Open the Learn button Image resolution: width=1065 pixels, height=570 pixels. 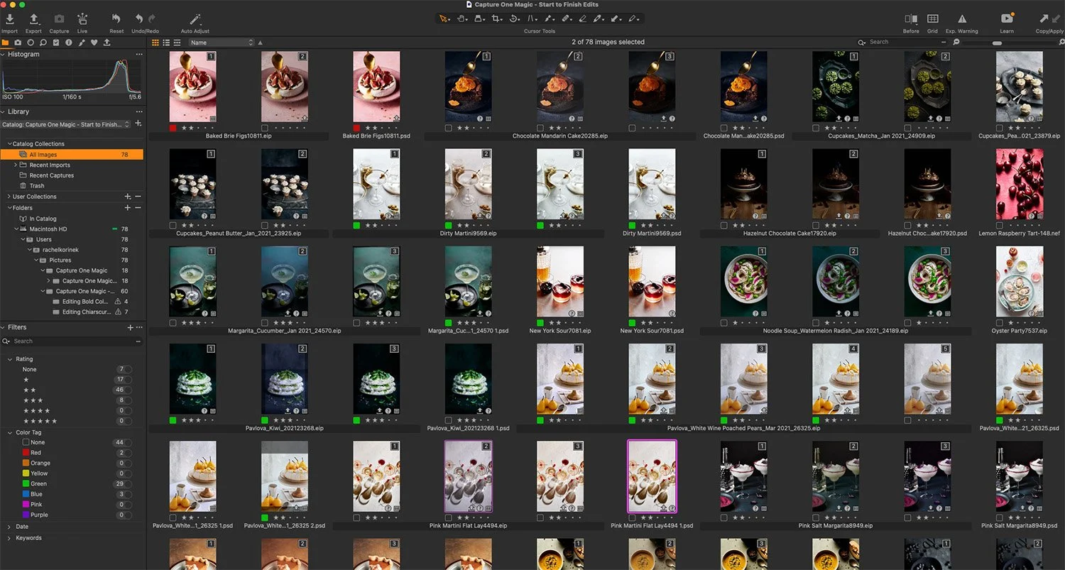pos(1007,22)
